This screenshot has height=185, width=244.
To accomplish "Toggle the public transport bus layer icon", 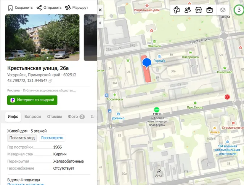I will point(199,10).
